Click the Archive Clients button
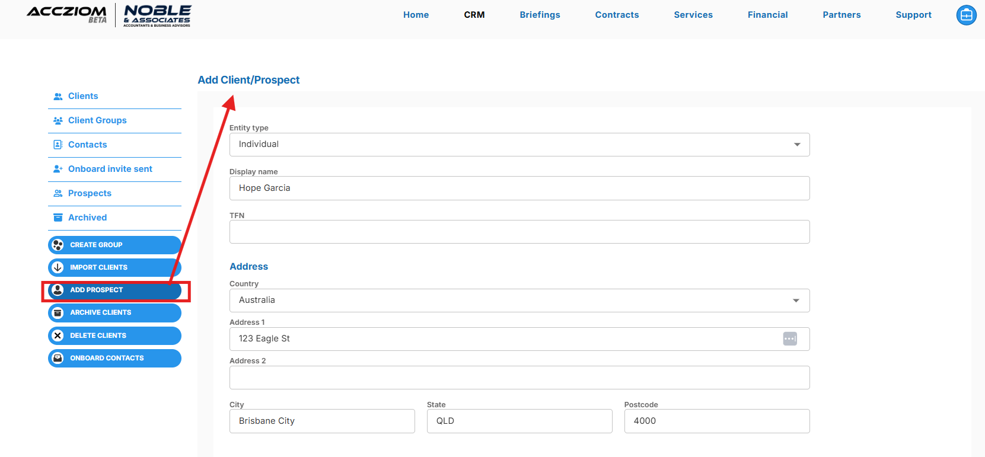Screen dimensions: 985x457 (114, 312)
